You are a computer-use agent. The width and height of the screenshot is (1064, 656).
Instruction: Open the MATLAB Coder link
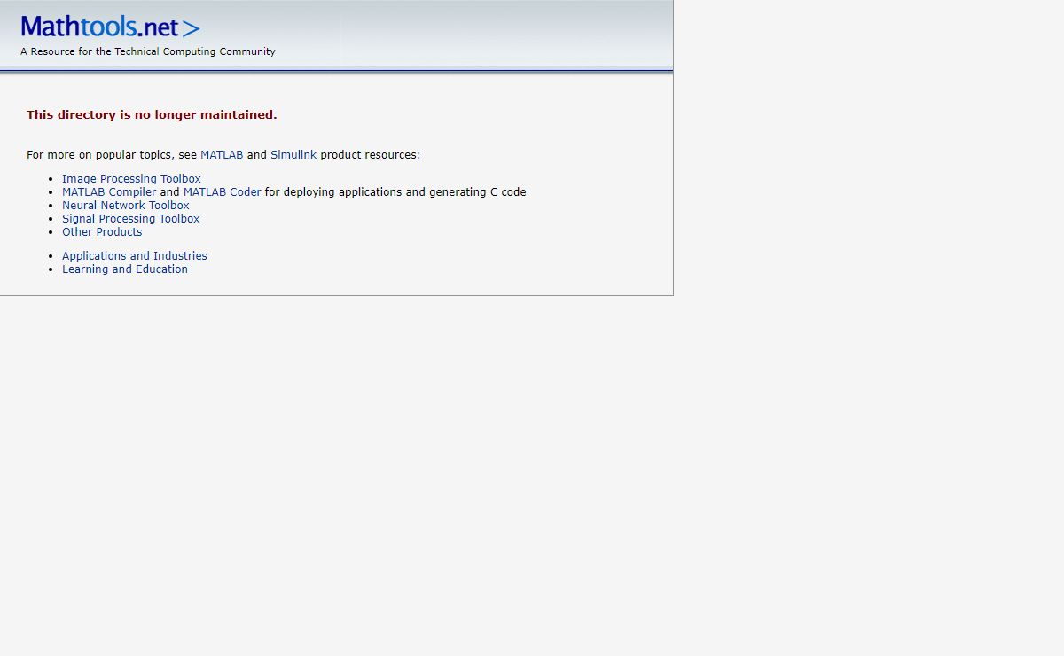click(x=223, y=192)
